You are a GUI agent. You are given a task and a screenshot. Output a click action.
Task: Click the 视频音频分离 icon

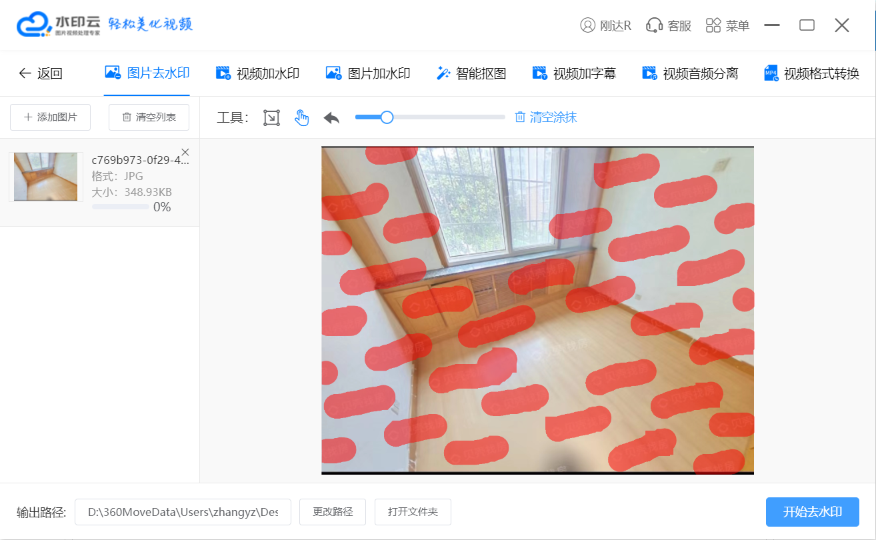pyautogui.click(x=649, y=73)
